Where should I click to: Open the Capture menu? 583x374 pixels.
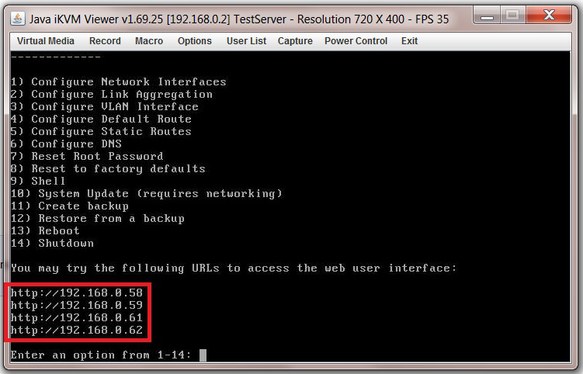(x=295, y=41)
